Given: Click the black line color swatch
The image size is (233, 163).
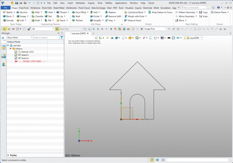Looking at the screenshot, I should (169, 38).
